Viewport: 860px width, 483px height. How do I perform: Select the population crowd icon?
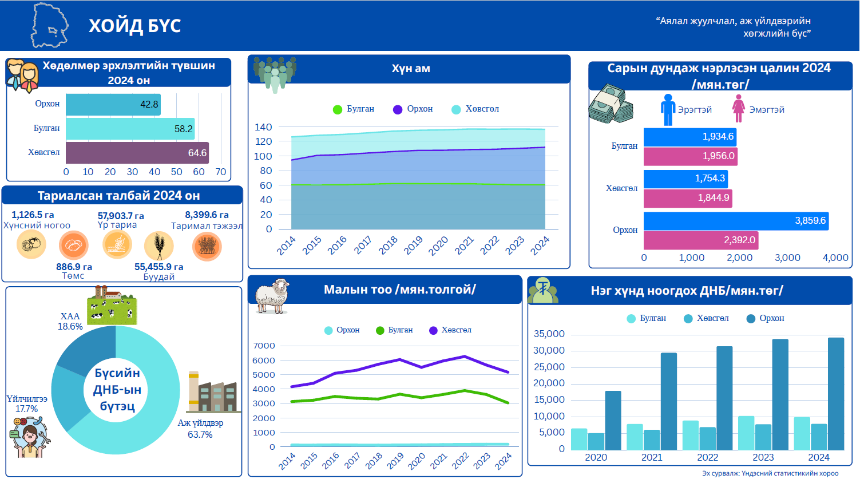[x=275, y=73]
